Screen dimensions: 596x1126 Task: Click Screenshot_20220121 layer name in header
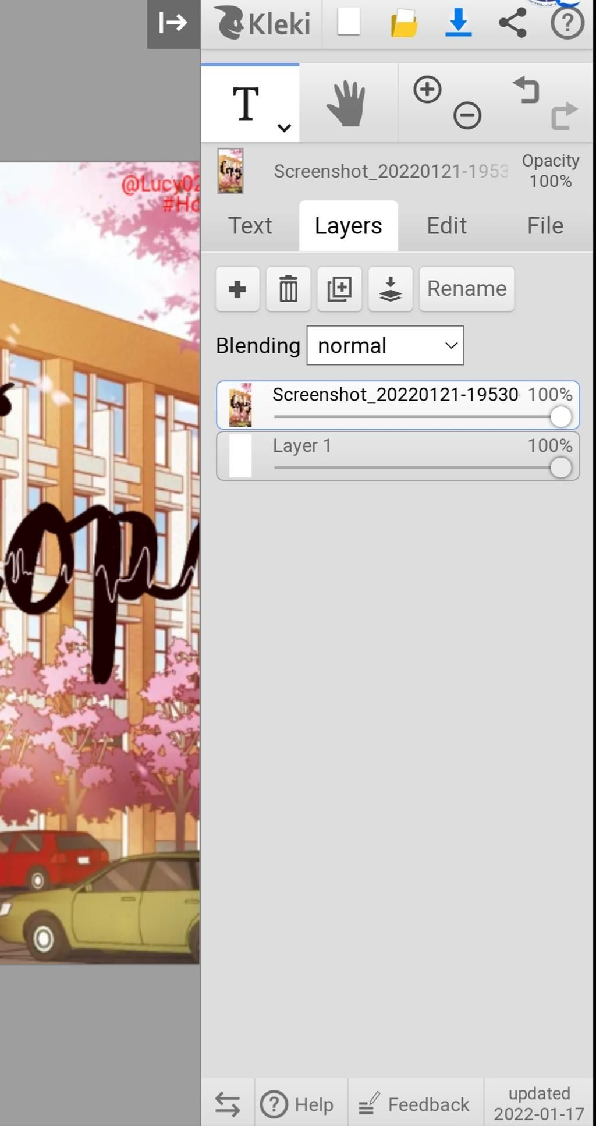391,171
